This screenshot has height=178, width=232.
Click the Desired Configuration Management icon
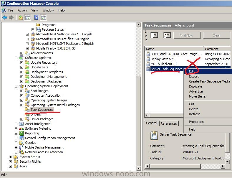[x=21, y=138]
